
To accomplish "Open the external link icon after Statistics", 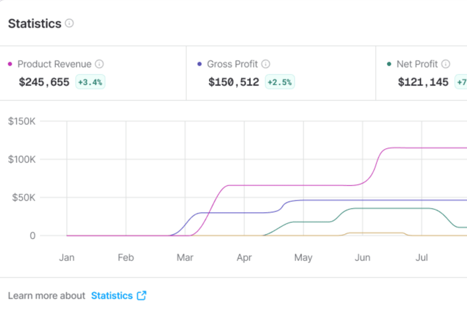I will [x=142, y=296].
